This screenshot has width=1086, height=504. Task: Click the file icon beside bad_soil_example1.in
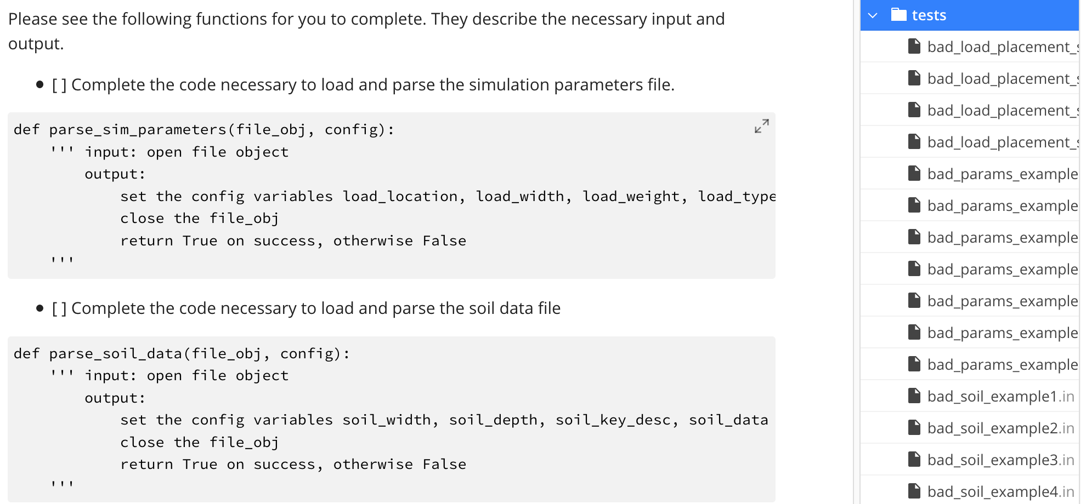point(914,396)
